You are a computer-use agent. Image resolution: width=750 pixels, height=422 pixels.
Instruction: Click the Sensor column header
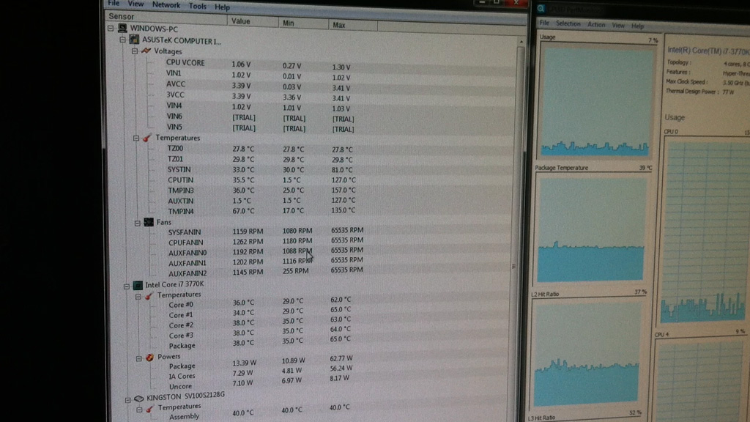pyautogui.click(x=166, y=18)
